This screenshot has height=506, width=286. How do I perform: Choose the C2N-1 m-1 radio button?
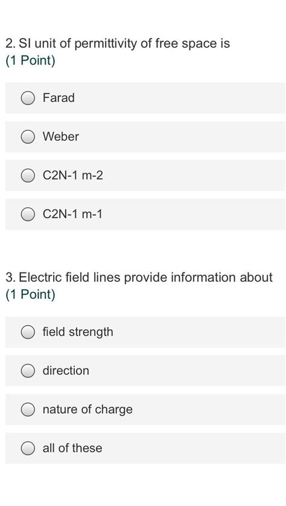click(28, 214)
